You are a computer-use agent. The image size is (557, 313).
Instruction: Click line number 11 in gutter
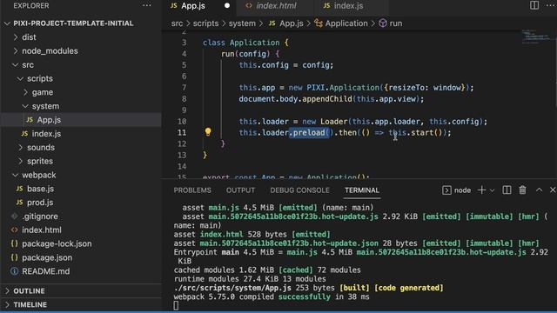182,132
